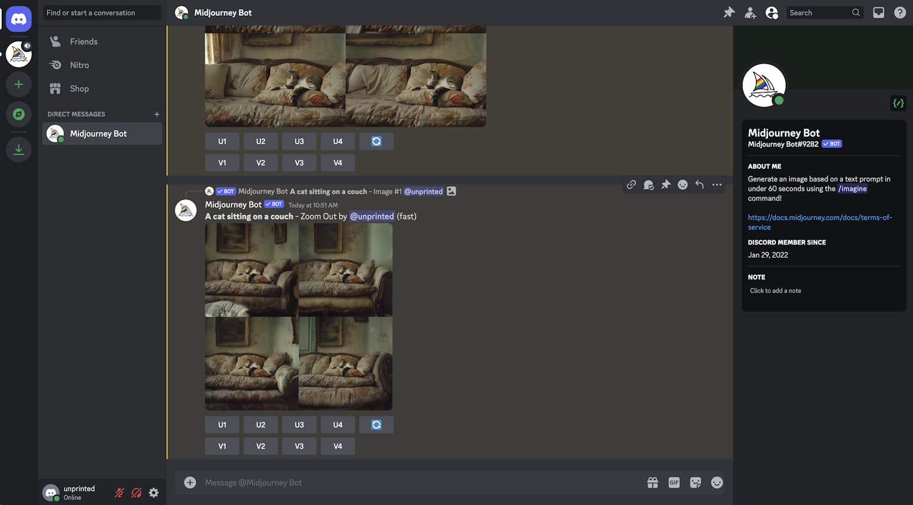Open User Settings gear
913x505 pixels.
[154, 493]
